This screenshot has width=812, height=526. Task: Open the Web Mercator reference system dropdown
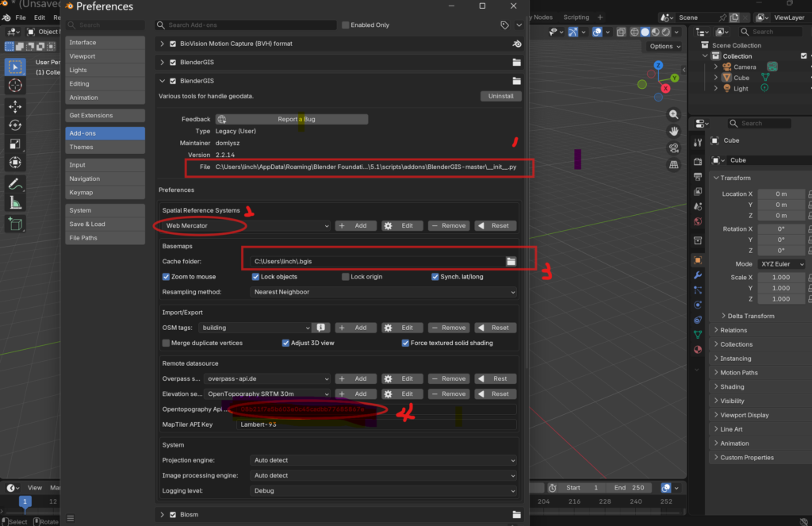click(246, 225)
